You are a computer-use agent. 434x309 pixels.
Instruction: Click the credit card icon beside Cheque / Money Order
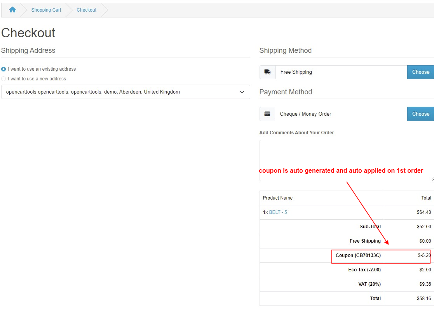tap(267, 114)
